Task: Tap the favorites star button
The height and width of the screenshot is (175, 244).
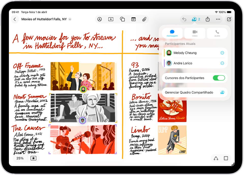Action: 33,158
